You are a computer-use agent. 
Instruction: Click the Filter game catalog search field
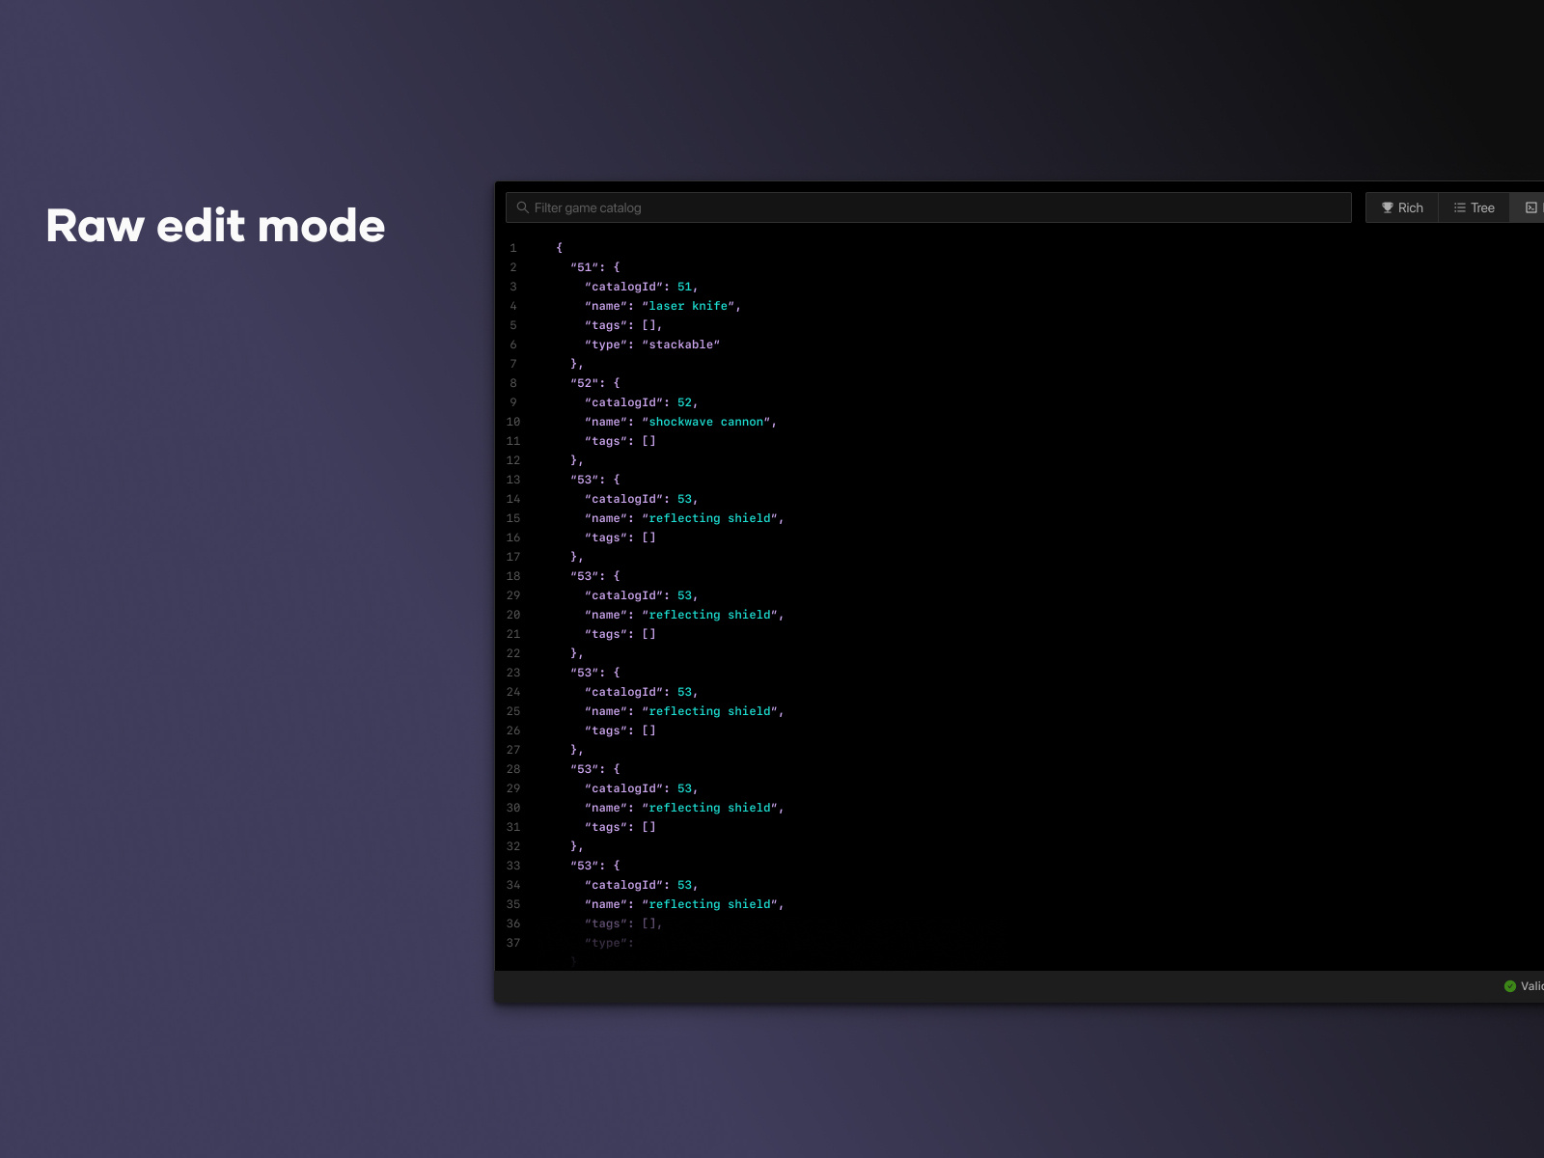[926, 207]
